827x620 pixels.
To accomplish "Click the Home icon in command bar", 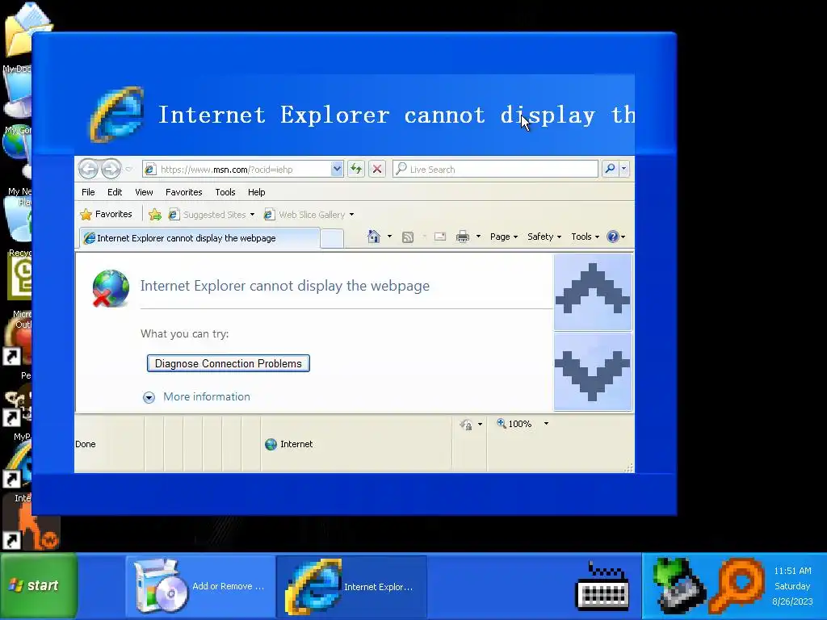I will [373, 237].
